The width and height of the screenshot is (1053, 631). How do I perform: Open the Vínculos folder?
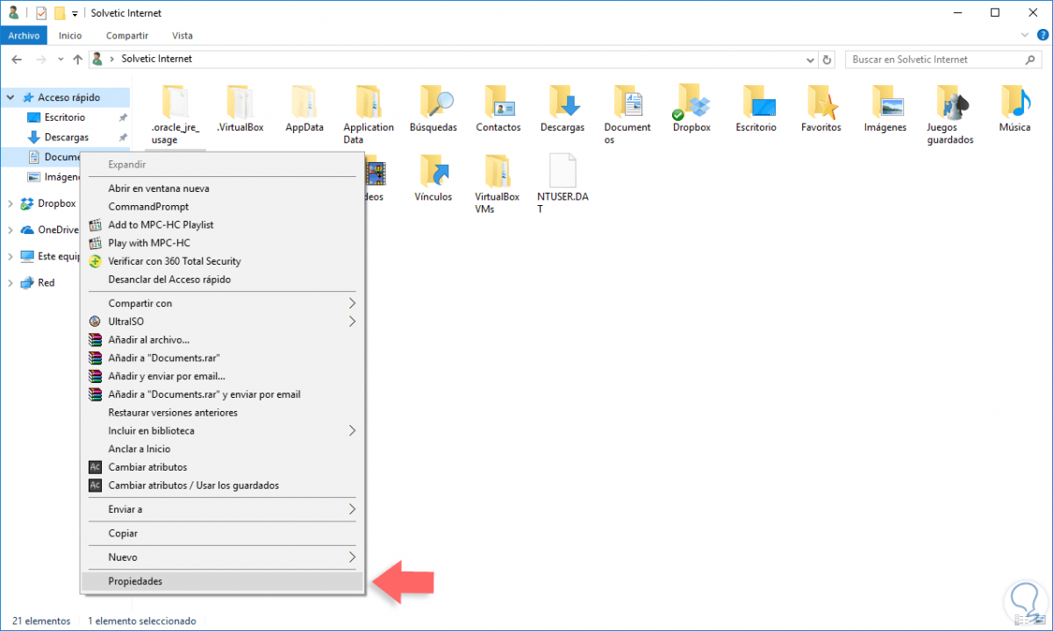coord(433,178)
